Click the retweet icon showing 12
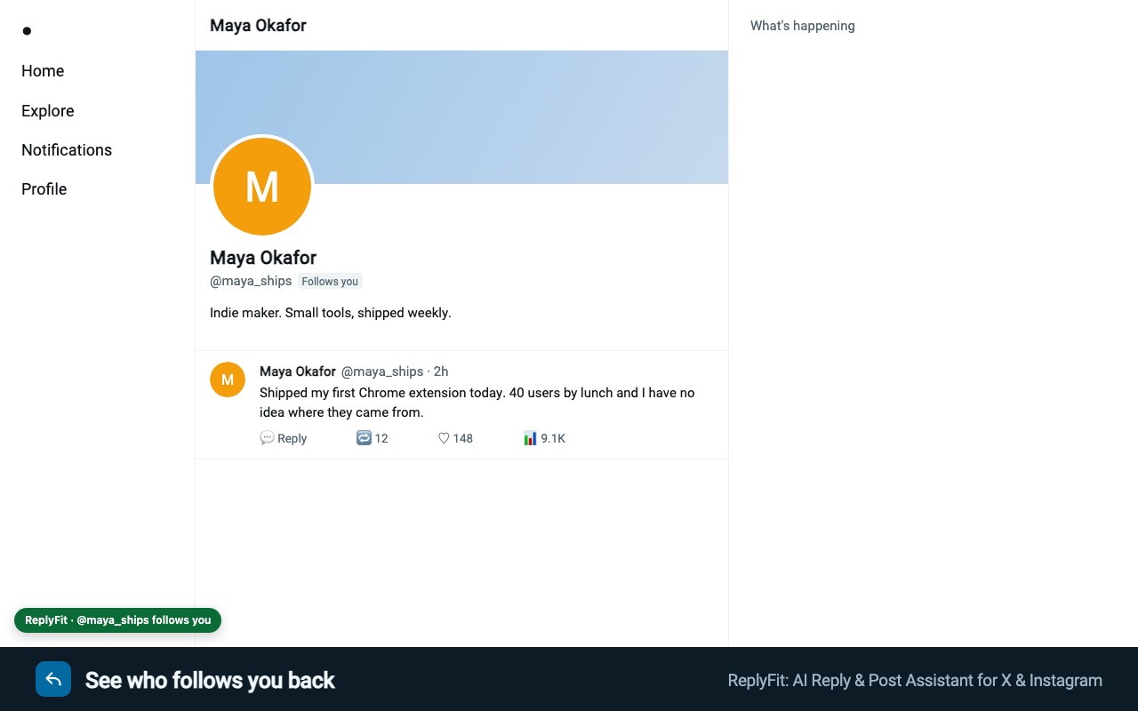The image size is (1138, 711). coord(364,438)
